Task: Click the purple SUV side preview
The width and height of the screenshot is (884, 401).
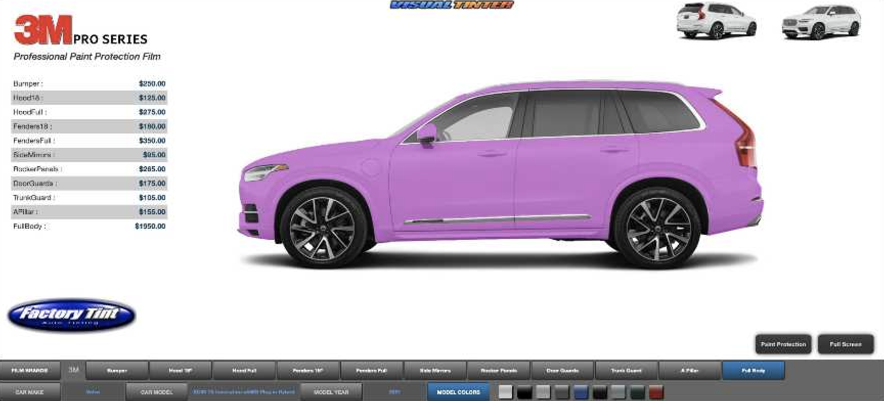Action: pyautogui.click(x=501, y=174)
